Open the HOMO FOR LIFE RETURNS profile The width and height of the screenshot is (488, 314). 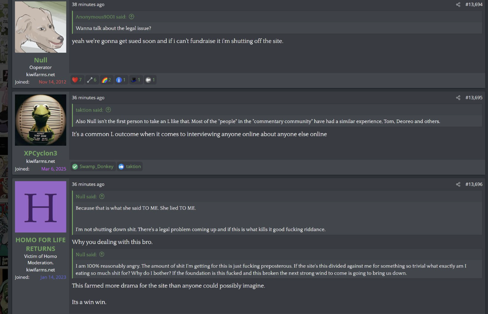(41, 244)
